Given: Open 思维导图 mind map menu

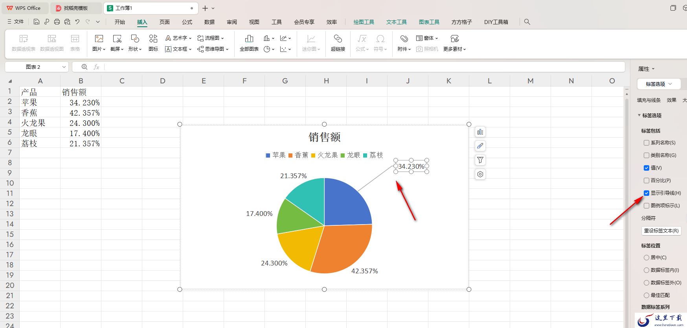Looking at the screenshot, I should point(213,49).
